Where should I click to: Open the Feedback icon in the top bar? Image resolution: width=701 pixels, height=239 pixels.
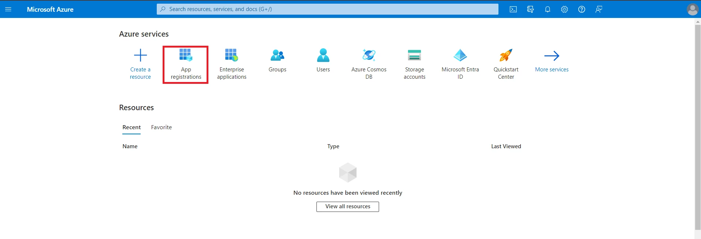(599, 10)
